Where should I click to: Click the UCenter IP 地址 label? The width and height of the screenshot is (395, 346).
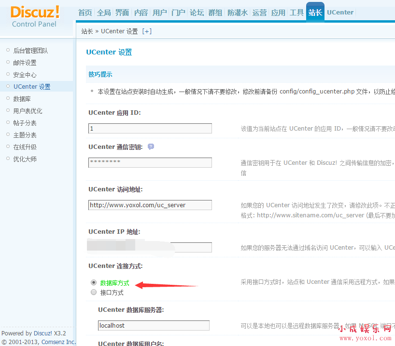(x=114, y=232)
